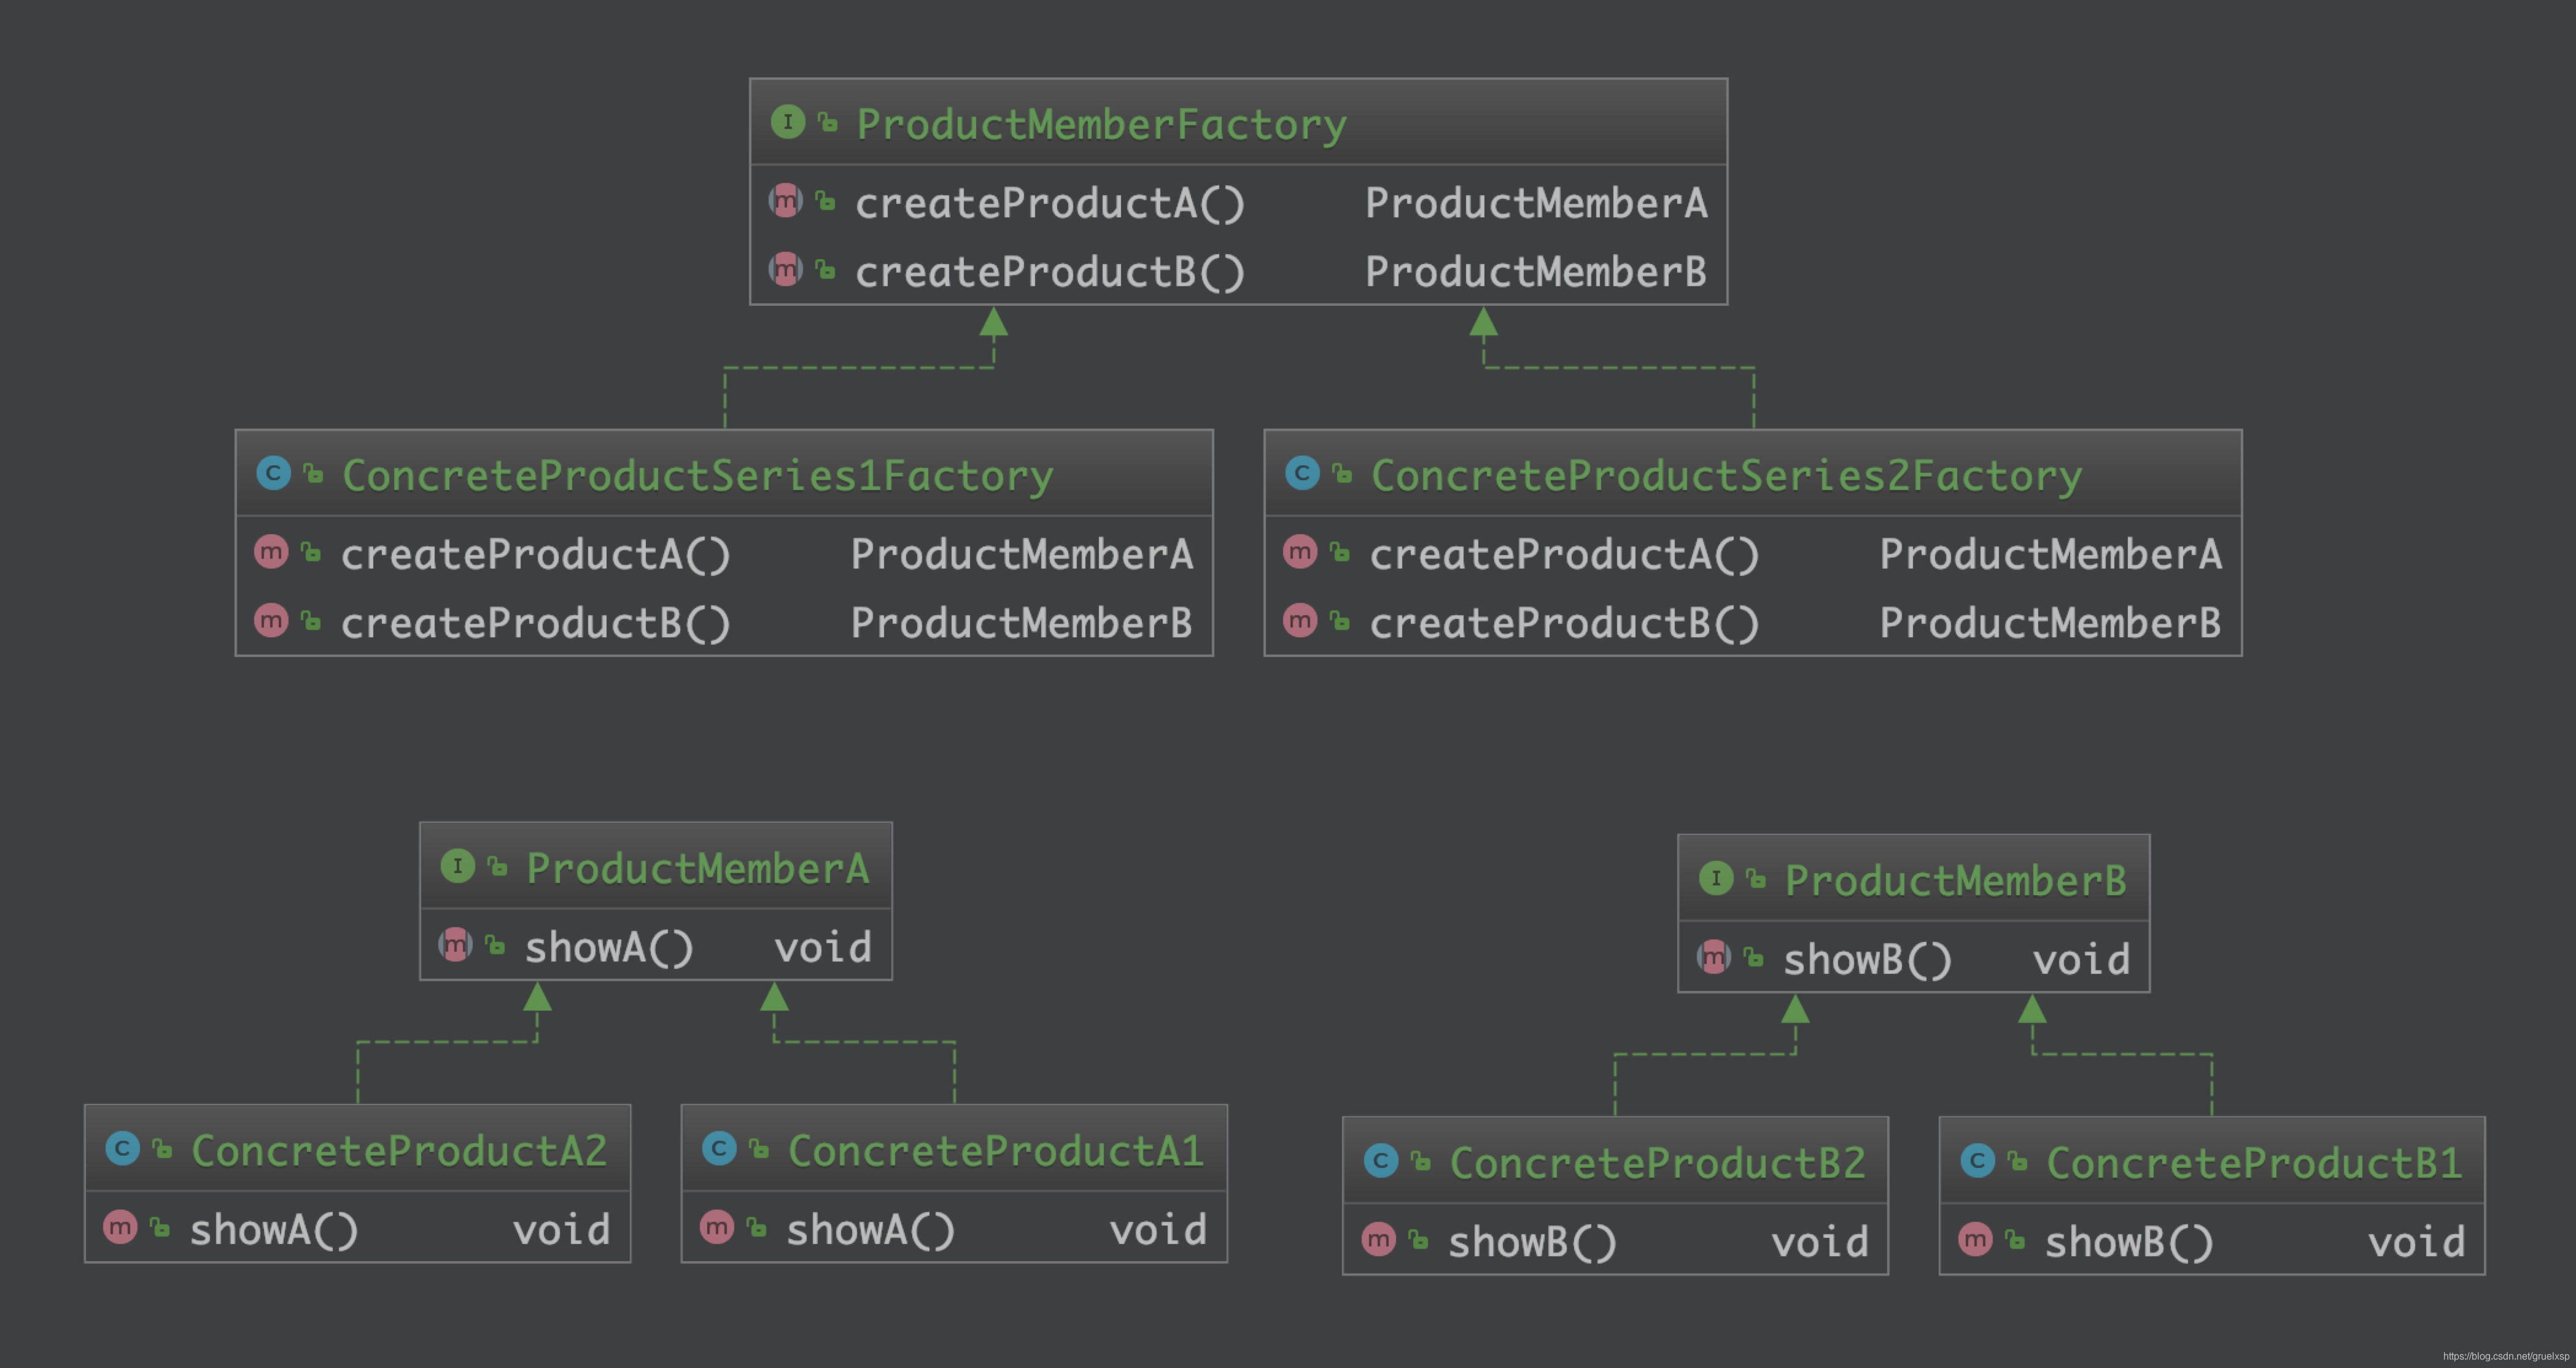Click ProductMemberFactory's createProductB() method icon

click(786, 269)
